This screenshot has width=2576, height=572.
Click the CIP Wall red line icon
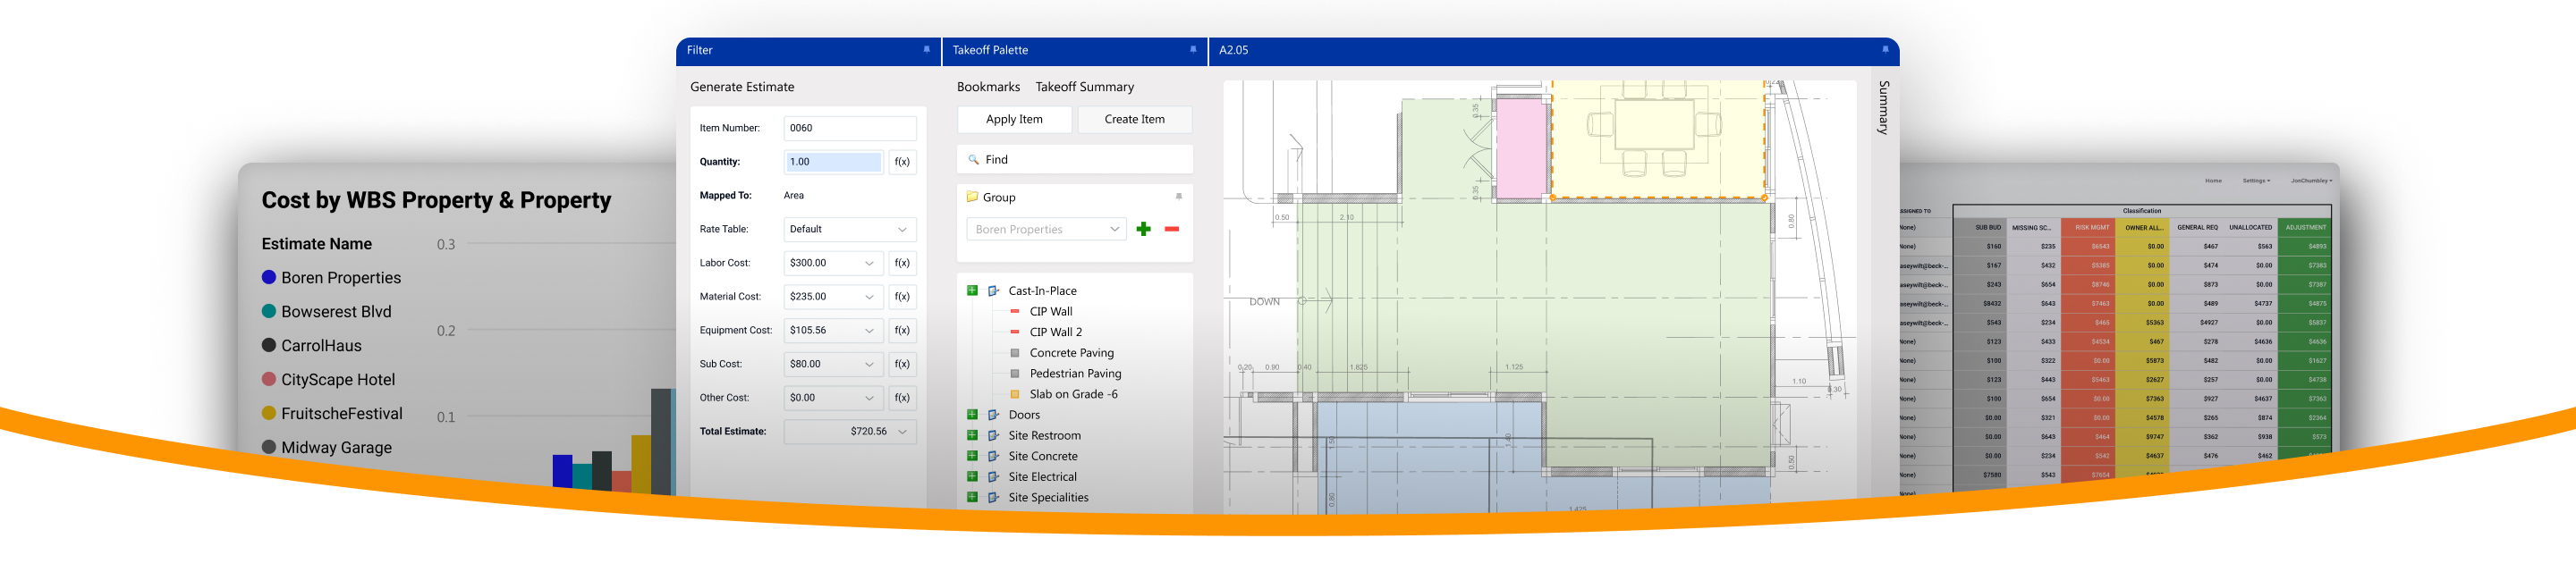pyautogui.click(x=1015, y=312)
